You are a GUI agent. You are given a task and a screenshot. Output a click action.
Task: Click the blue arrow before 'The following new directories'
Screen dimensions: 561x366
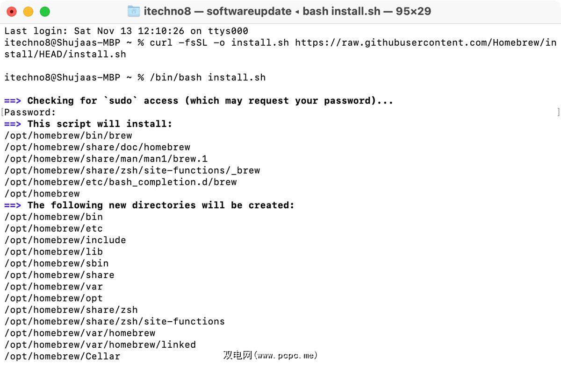(x=13, y=205)
